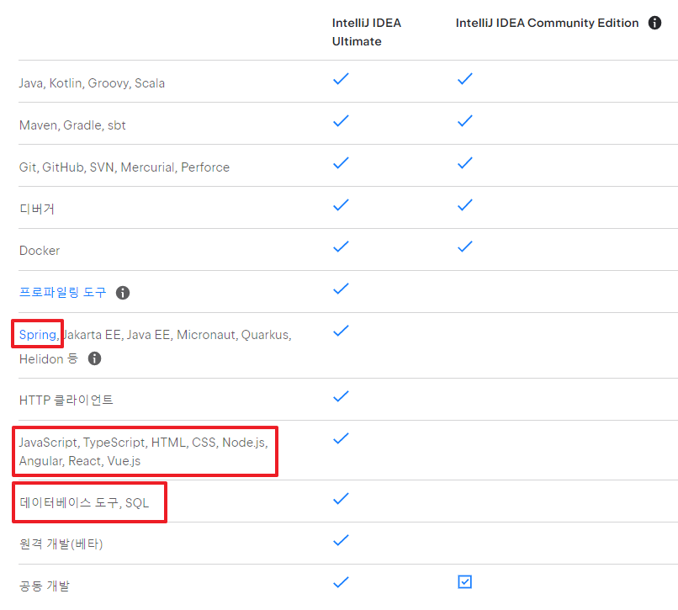Click Git, GitHub, SVN, Mercurial, Perforce text
Image resolution: width=678 pixels, height=610 pixels.
pos(124,167)
